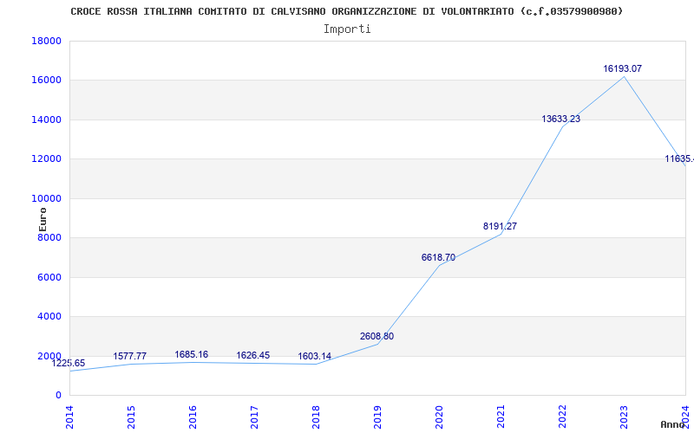Click data label 1225.65
This screenshot has height=433, width=694.
click(x=69, y=363)
